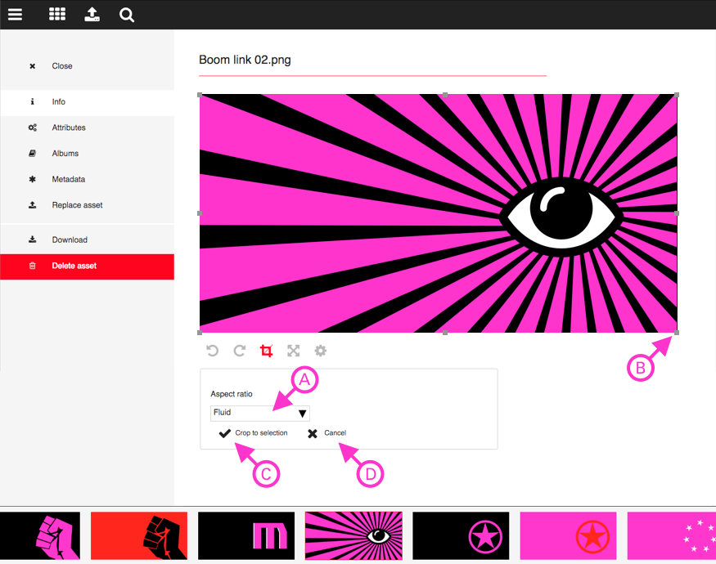716x564 pixels.
Task: Click the Replace asset upload icon
Action: [33, 205]
